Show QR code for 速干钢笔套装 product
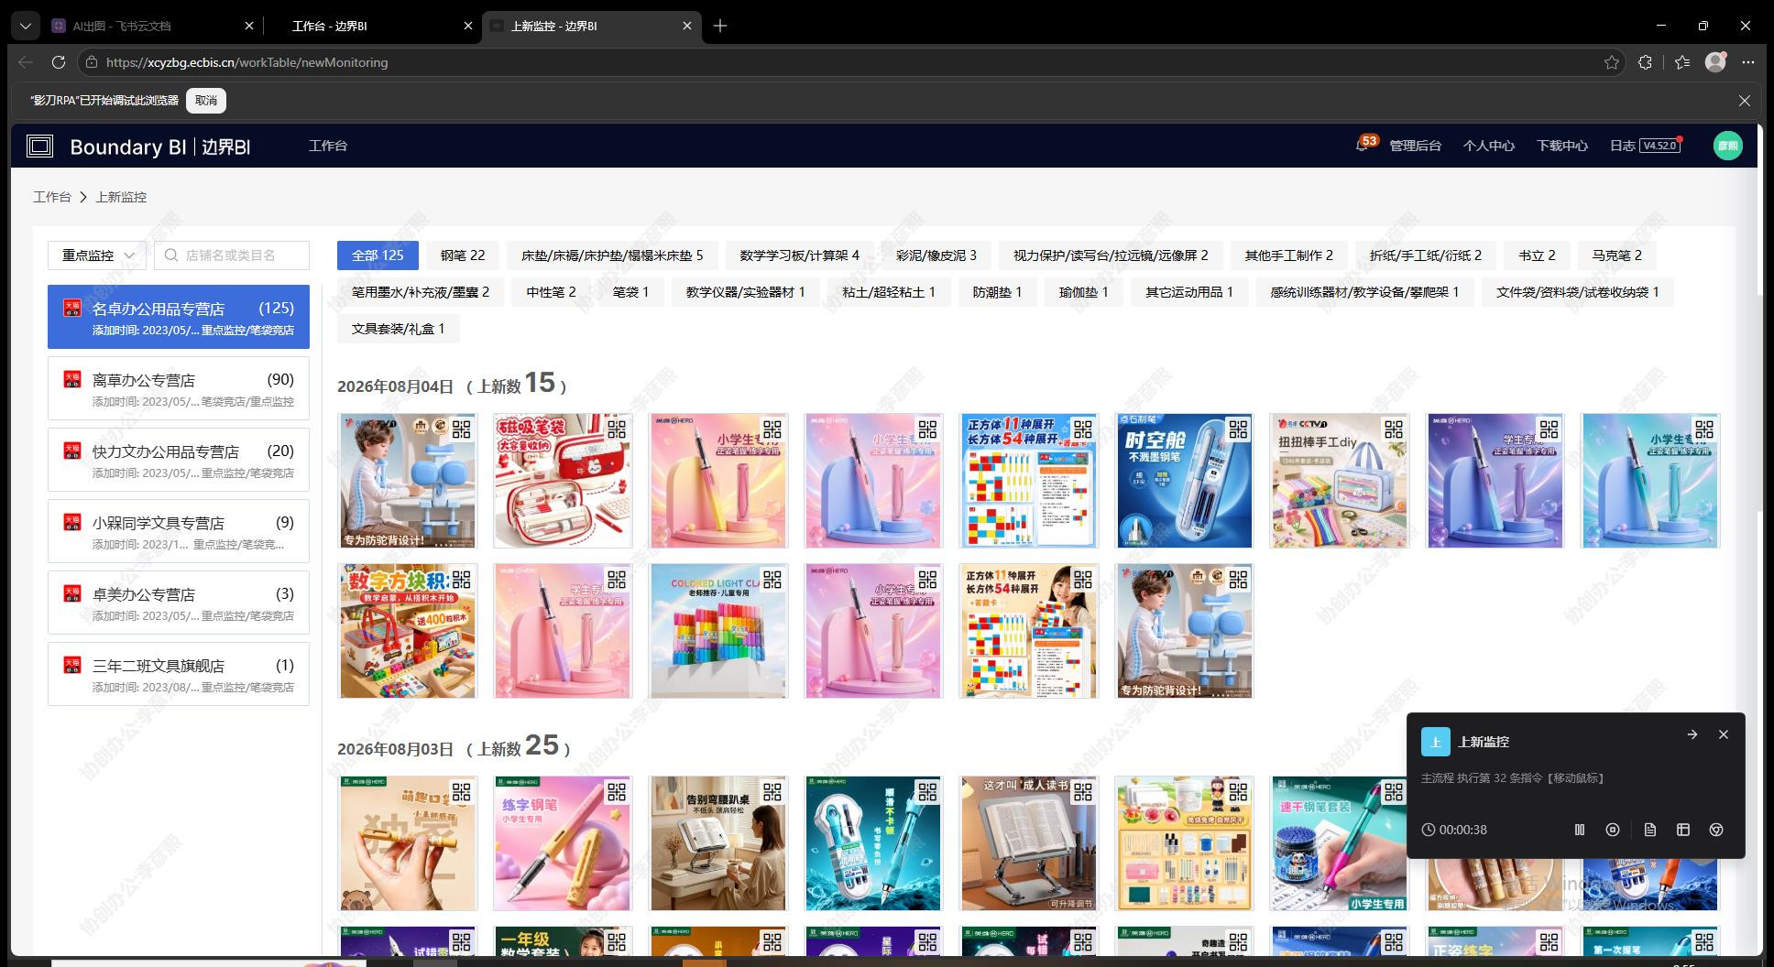1774x967 pixels. pos(1394,792)
